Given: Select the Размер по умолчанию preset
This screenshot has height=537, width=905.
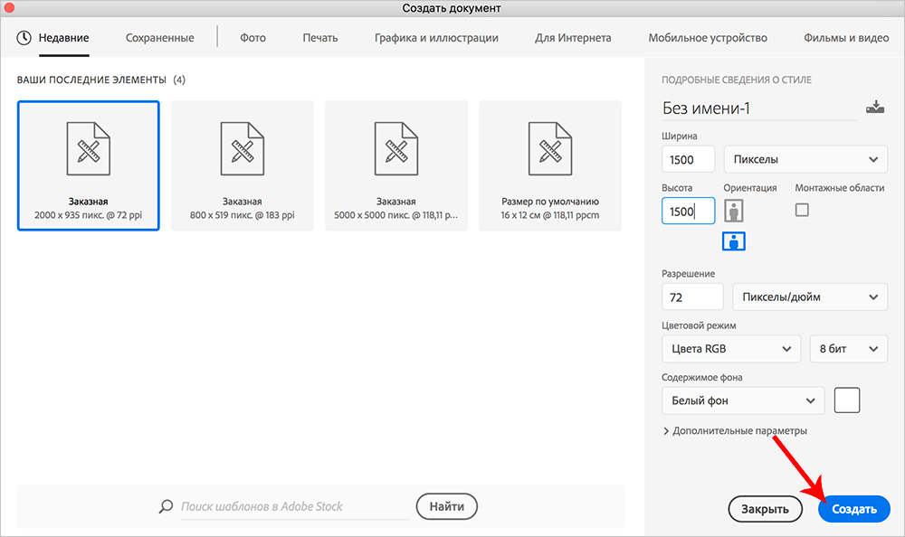Looking at the screenshot, I should tap(550, 165).
